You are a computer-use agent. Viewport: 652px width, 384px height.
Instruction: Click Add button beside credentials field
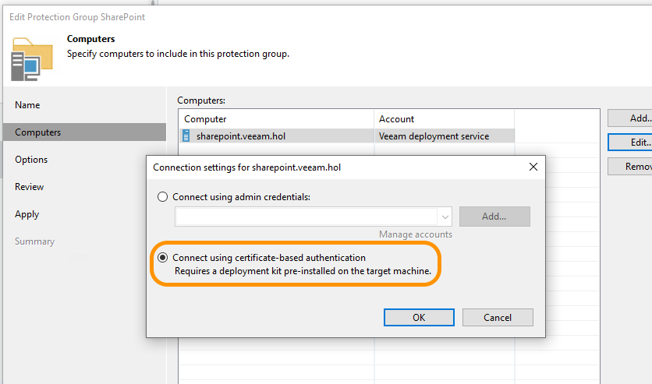(494, 217)
